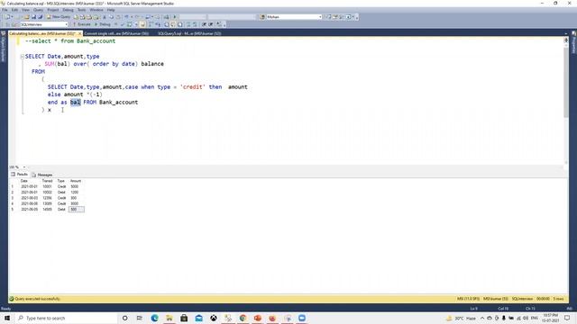The image size is (577, 324).
Task: Click the Decrease Indent icon
Action: (x=205, y=24)
